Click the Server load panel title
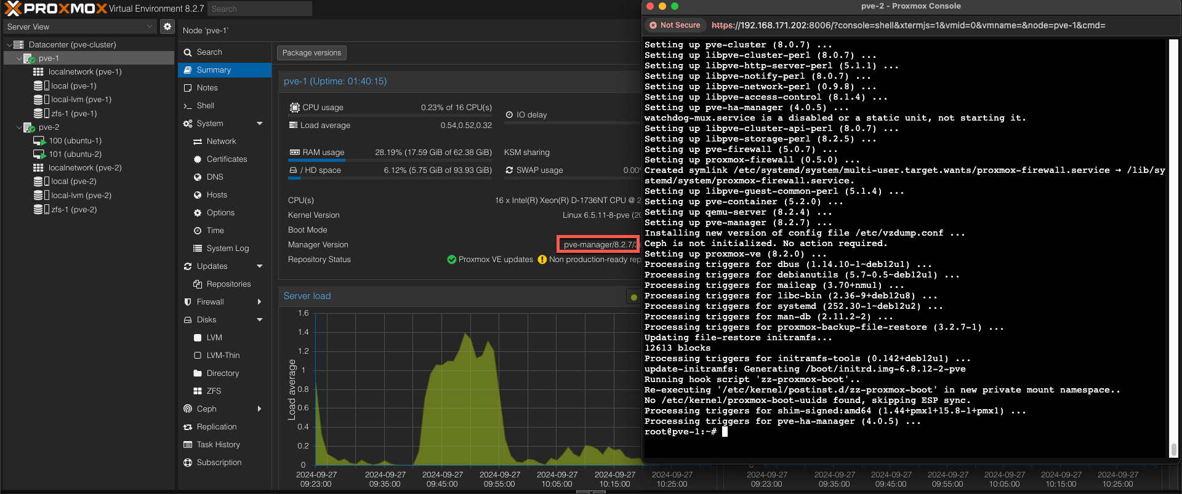The width and height of the screenshot is (1182, 494). click(x=307, y=296)
